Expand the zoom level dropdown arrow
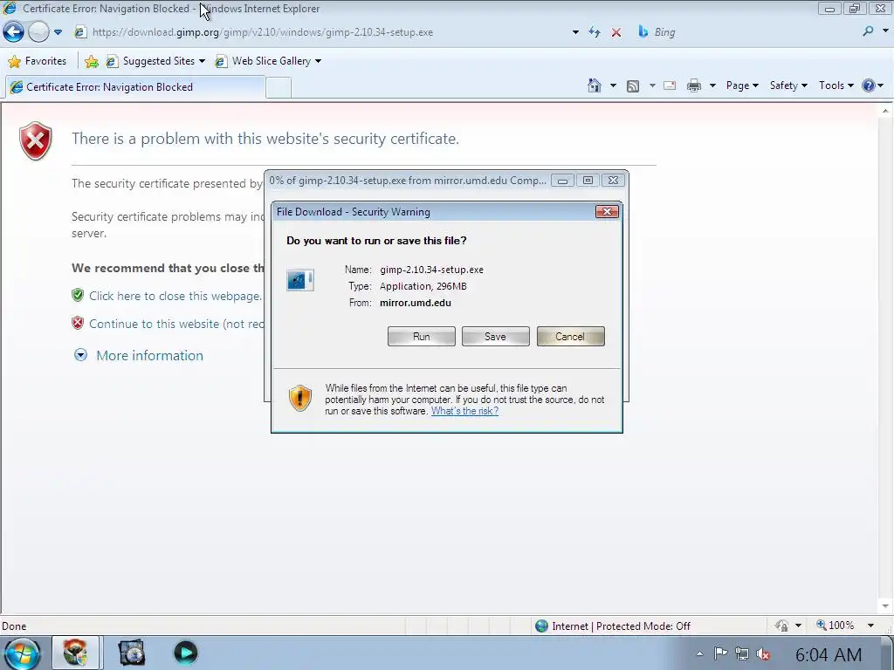 tap(870, 626)
